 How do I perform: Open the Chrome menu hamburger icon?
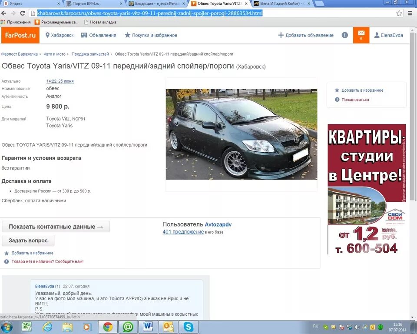click(410, 13)
